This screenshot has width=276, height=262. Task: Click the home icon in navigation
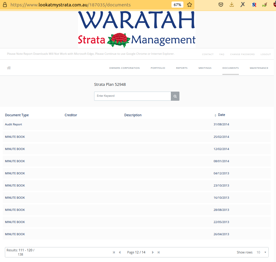coord(9,68)
